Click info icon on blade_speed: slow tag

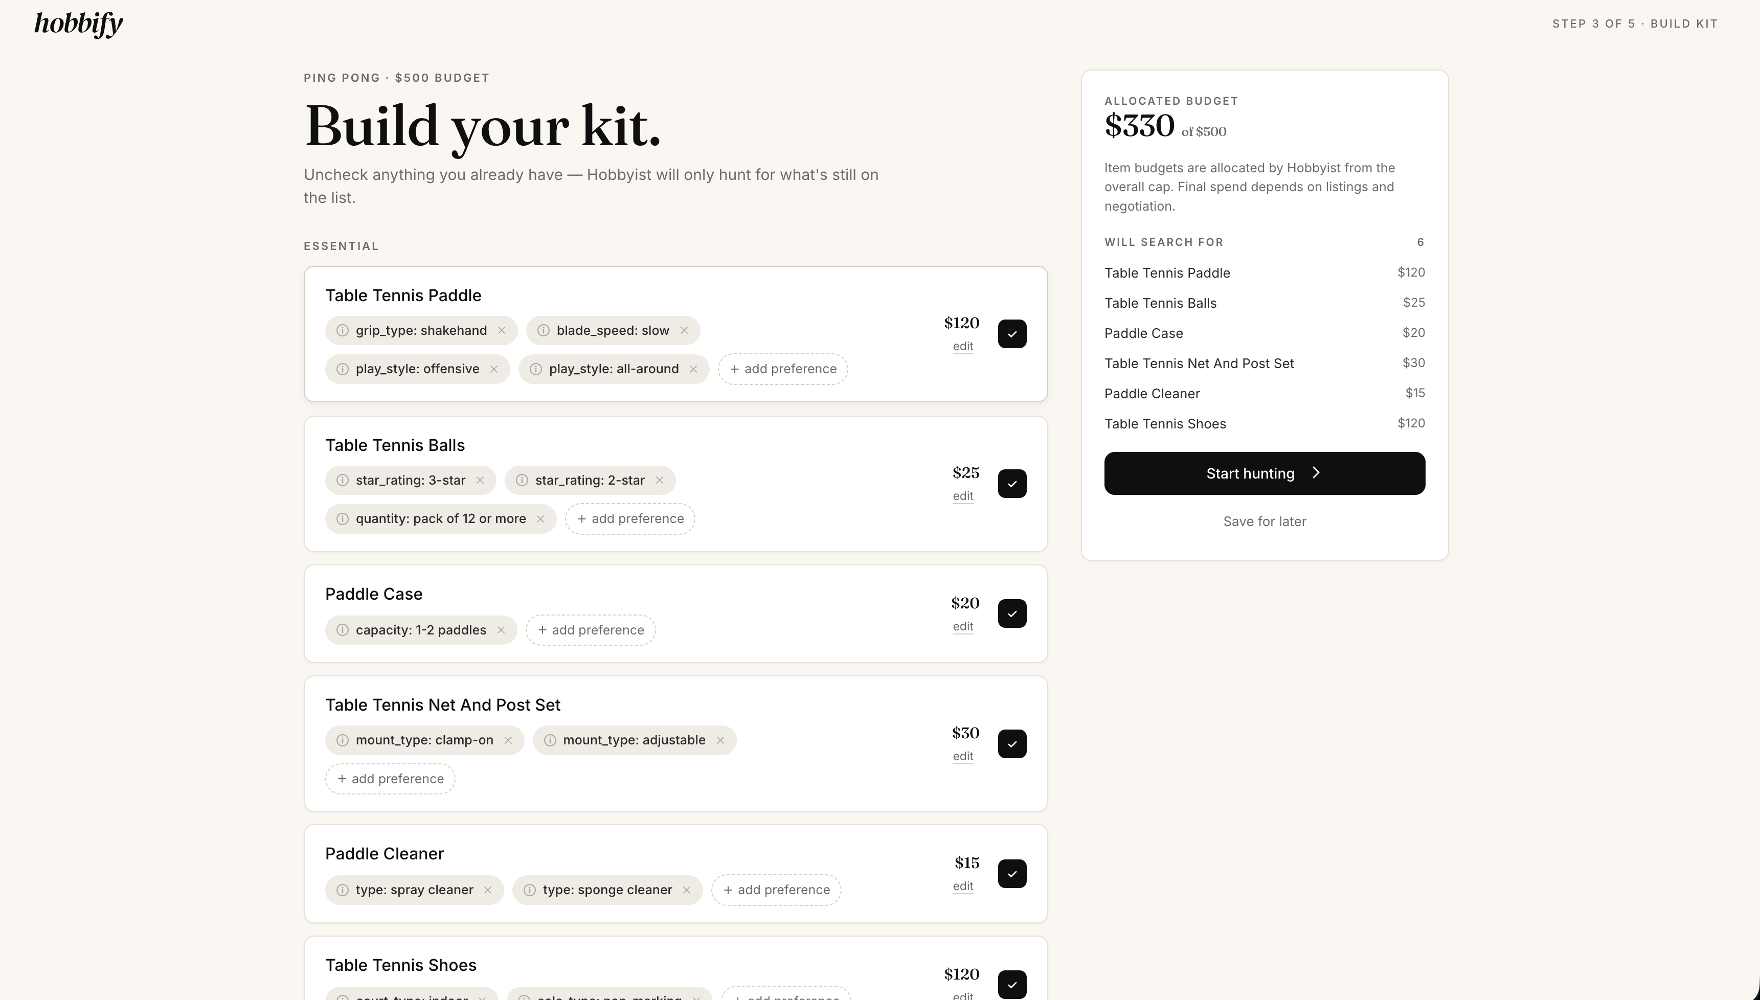coord(543,330)
